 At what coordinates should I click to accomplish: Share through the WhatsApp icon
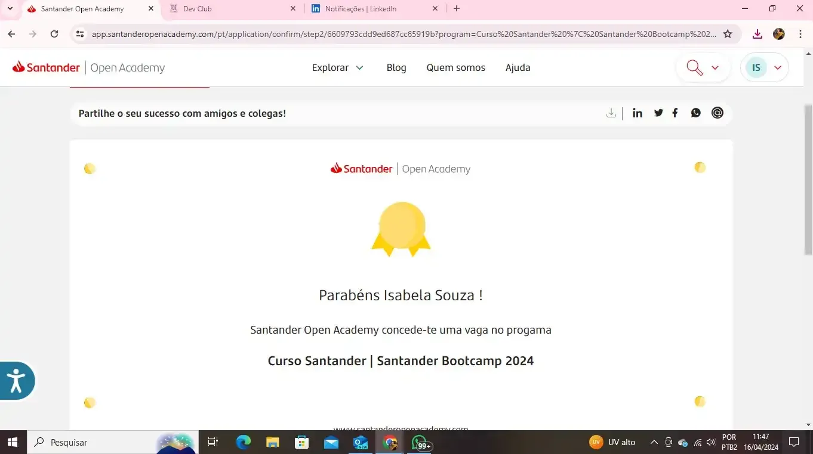click(696, 113)
